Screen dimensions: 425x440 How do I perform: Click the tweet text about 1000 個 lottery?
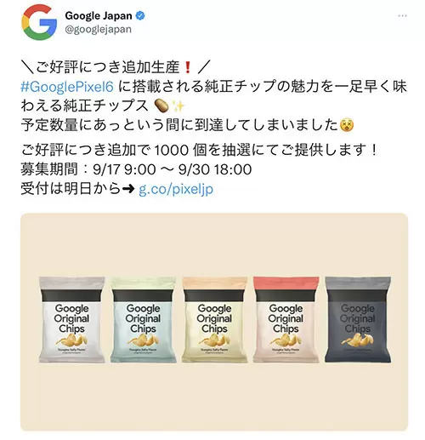[x=200, y=150]
